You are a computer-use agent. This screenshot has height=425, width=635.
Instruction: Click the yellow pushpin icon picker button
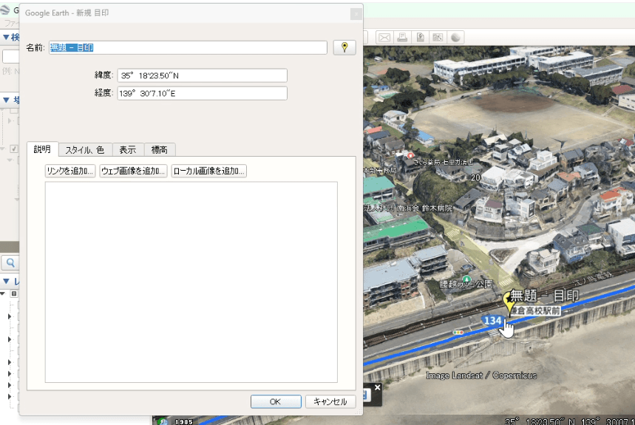tap(344, 47)
